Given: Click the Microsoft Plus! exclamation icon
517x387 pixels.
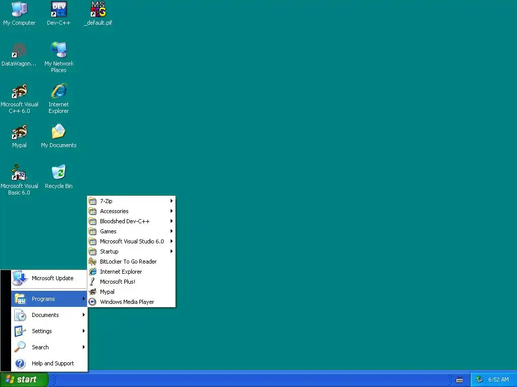Looking at the screenshot, I should 93,282.
